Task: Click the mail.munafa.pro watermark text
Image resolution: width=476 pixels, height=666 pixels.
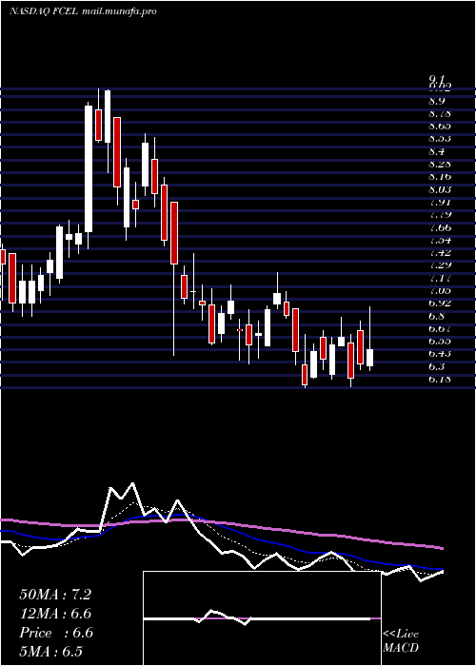Action: click(x=118, y=11)
